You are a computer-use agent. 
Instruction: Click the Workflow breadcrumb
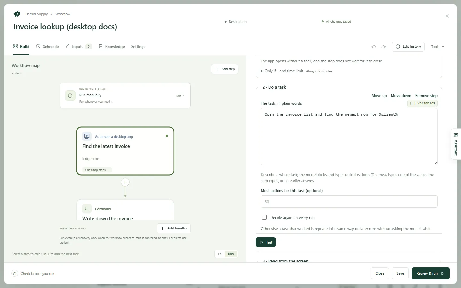(x=63, y=14)
